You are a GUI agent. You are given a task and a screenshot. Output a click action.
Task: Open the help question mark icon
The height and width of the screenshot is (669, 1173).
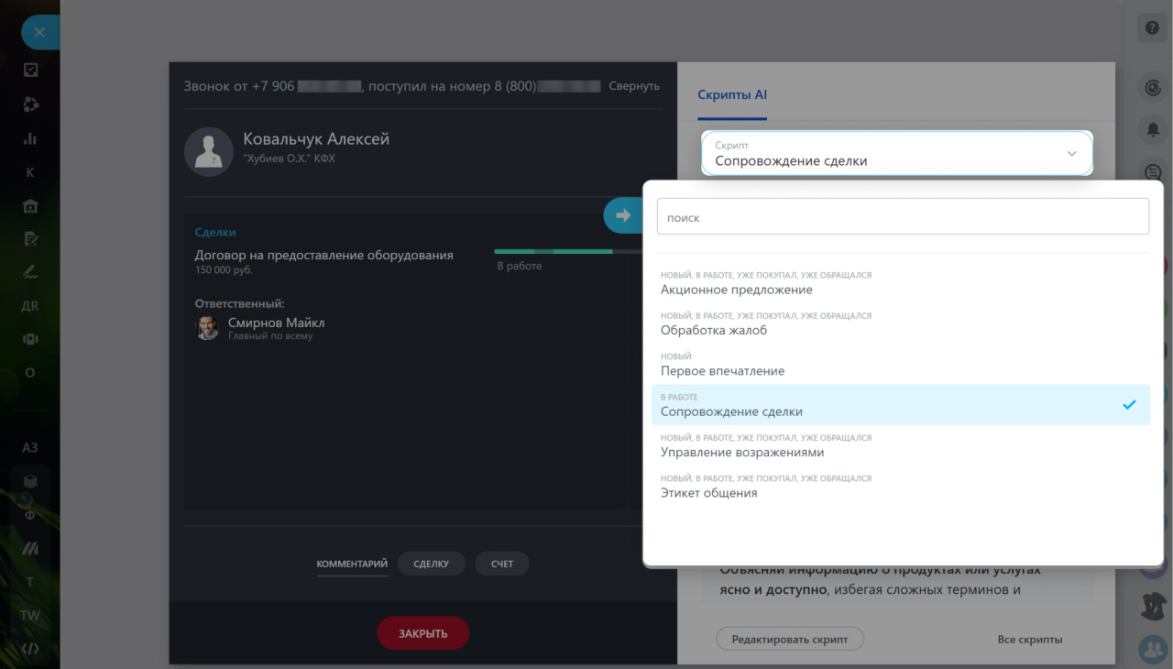point(1152,28)
